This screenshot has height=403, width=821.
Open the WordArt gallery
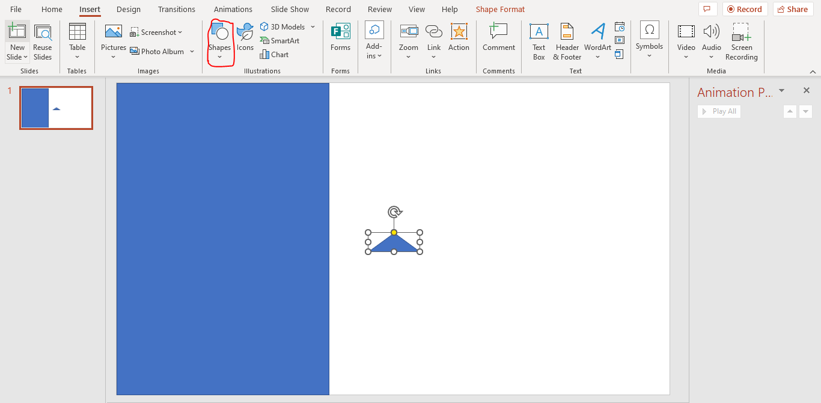pos(597,42)
